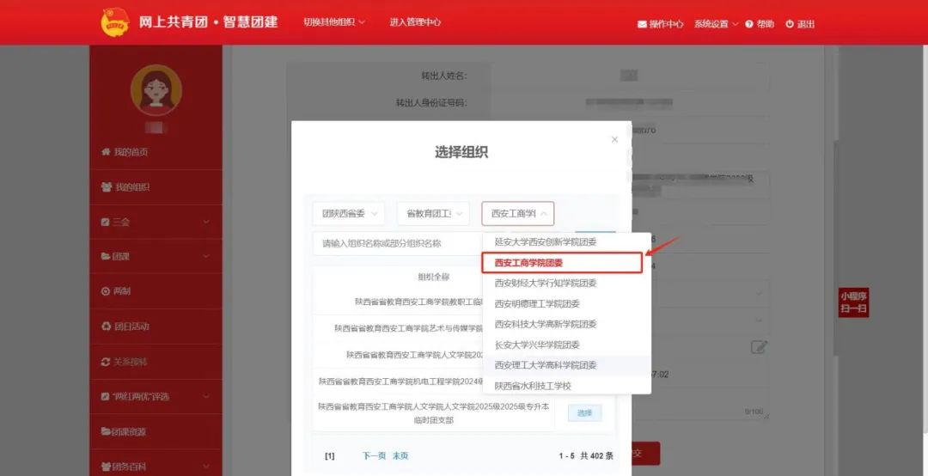Open the 系统设置 dropdown in header
The height and width of the screenshot is (476, 928).
716,24
